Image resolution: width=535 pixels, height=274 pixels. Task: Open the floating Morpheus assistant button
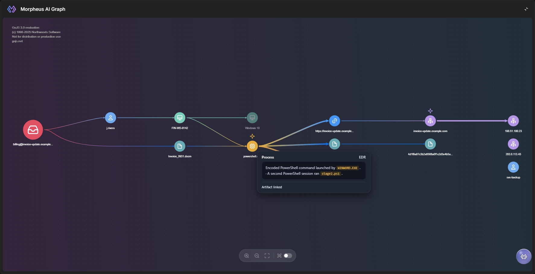pyautogui.click(x=524, y=257)
